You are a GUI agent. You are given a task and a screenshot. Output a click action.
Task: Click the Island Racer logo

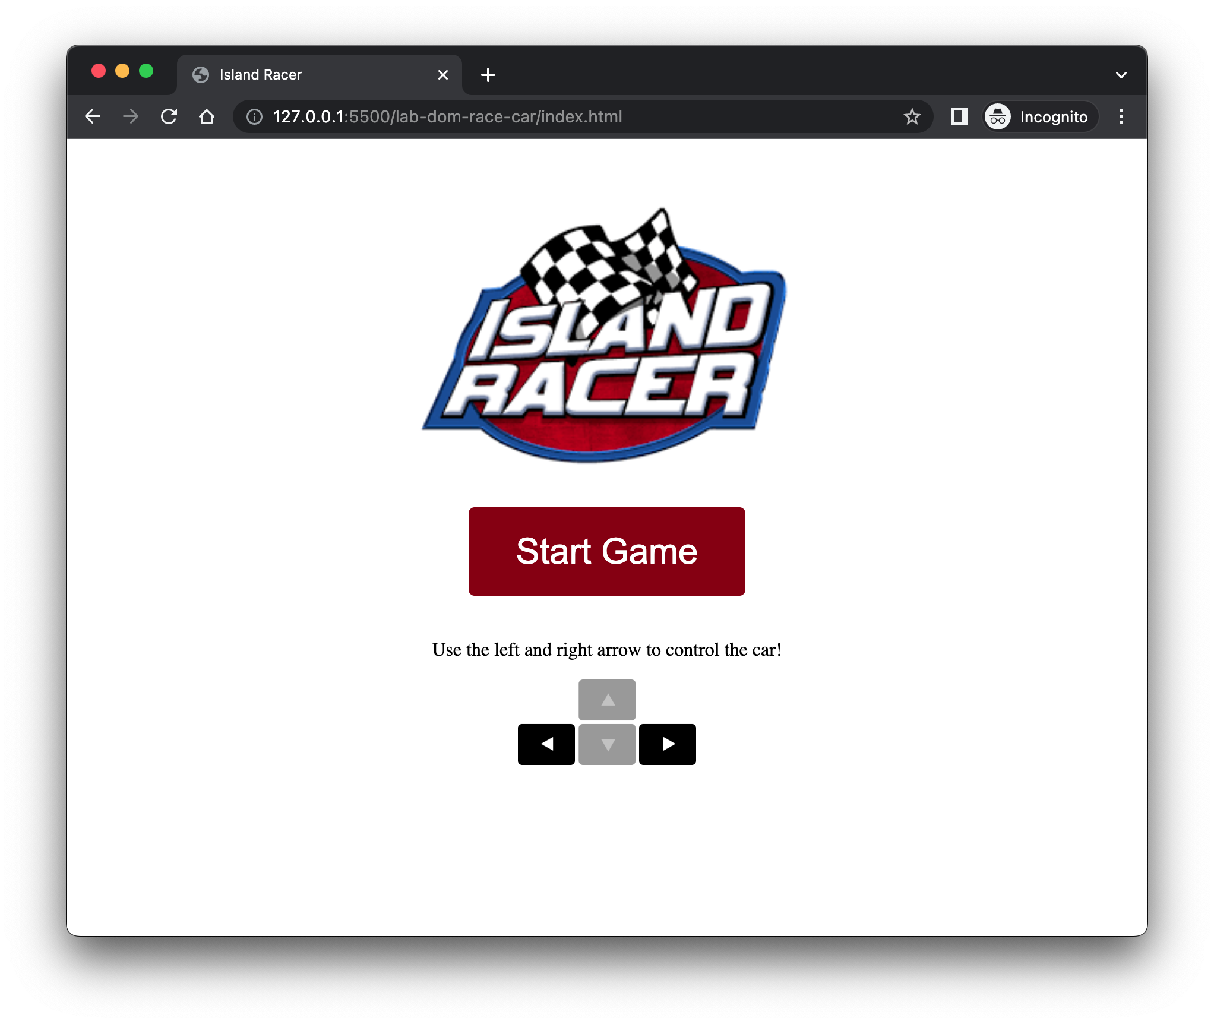pyautogui.click(x=606, y=336)
